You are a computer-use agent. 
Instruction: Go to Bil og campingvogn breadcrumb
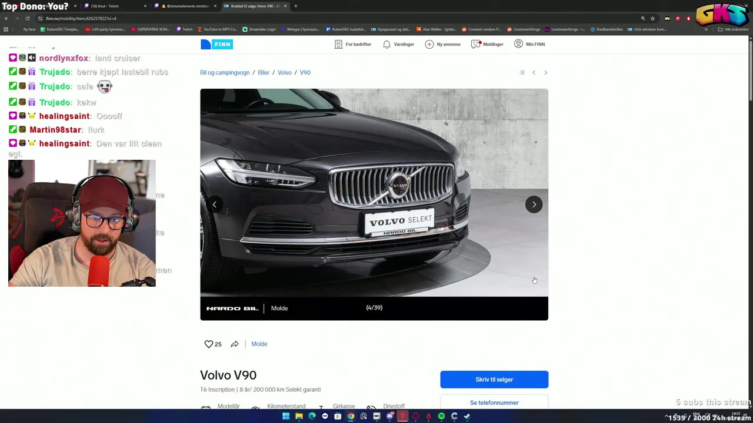[x=225, y=72]
